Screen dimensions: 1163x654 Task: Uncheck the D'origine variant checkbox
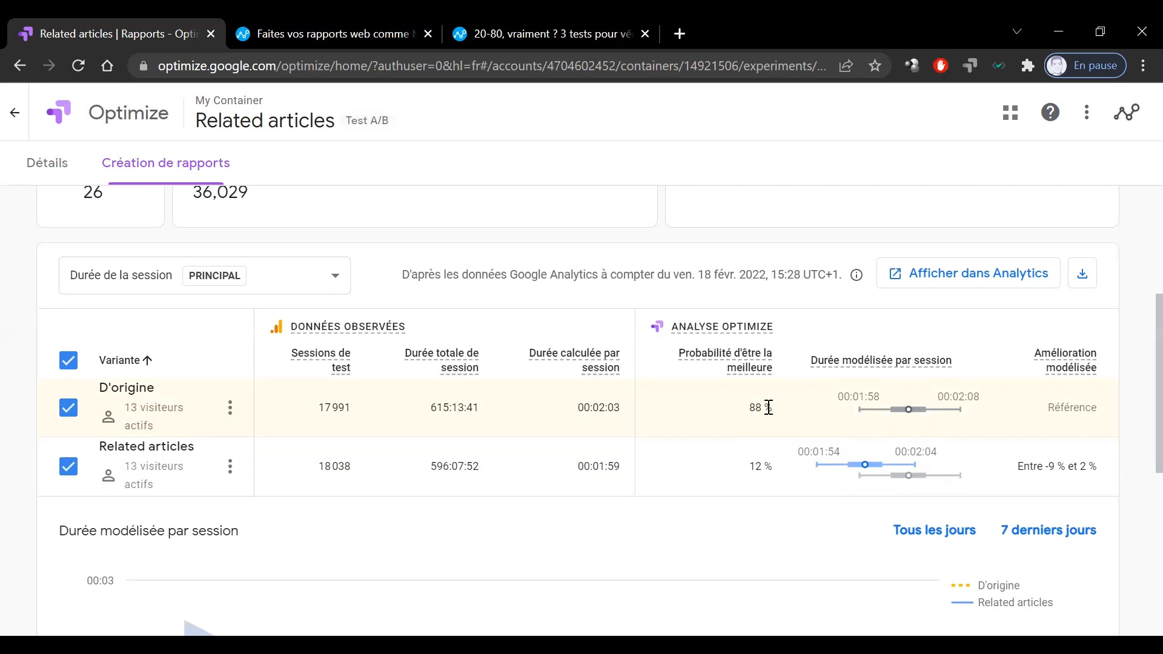pyautogui.click(x=68, y=408)
